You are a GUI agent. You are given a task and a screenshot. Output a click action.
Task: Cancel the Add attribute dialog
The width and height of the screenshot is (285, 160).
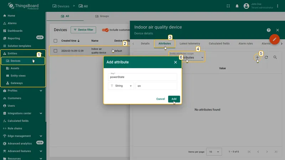click(x=161, y=99)
